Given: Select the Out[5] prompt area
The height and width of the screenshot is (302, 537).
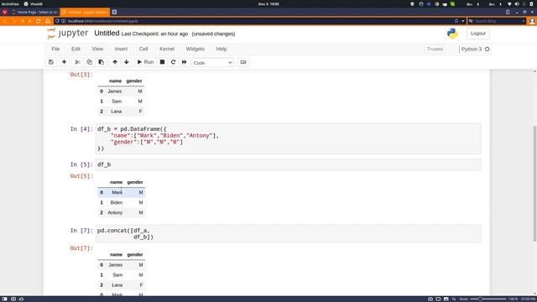Looking at the screenshot, I should 81,176.
